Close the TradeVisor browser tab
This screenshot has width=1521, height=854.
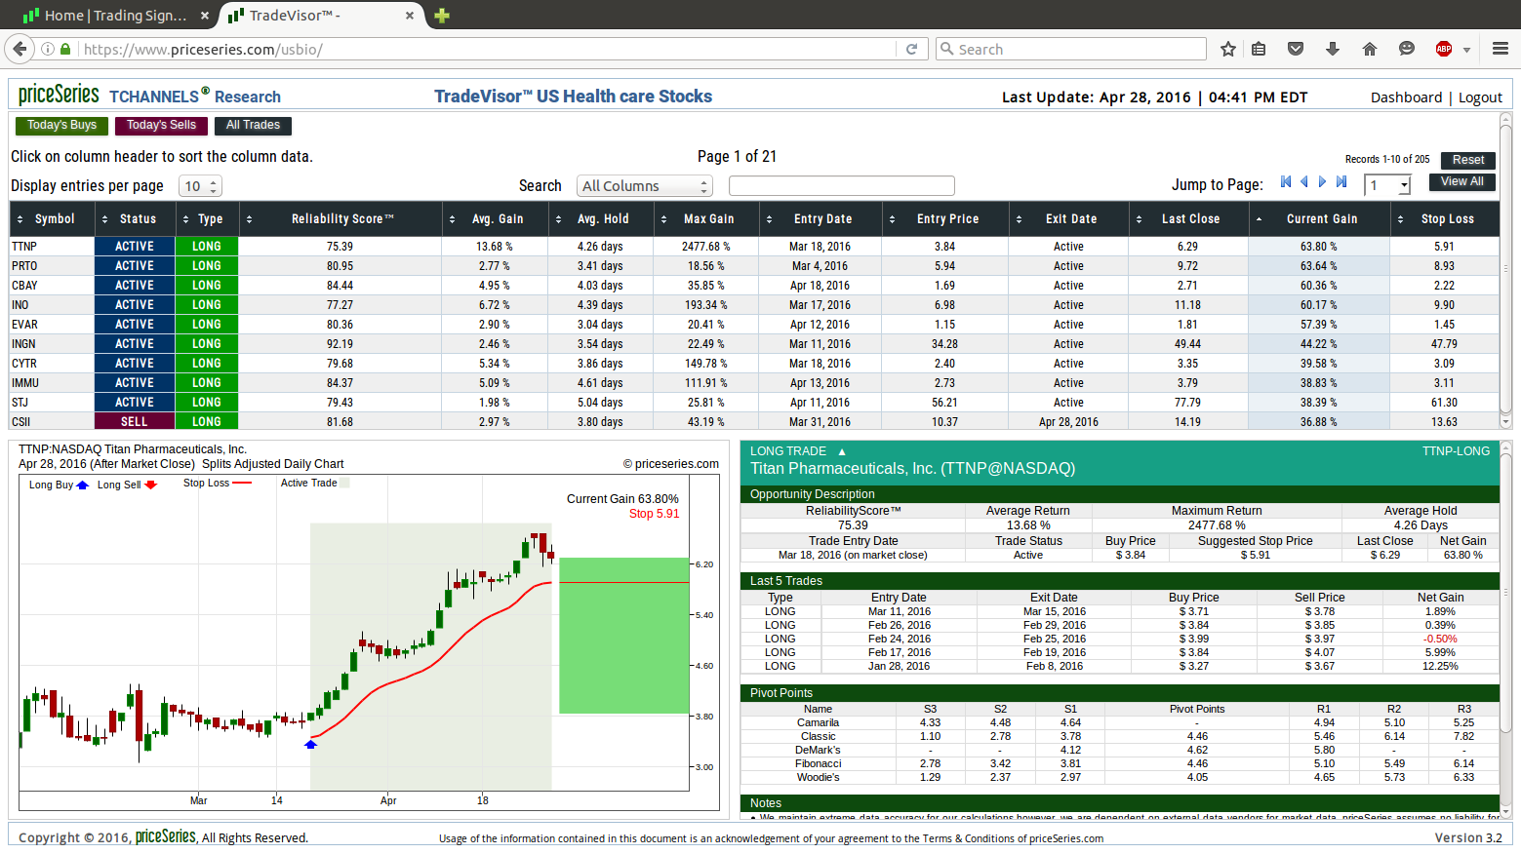tap(410, 16)
